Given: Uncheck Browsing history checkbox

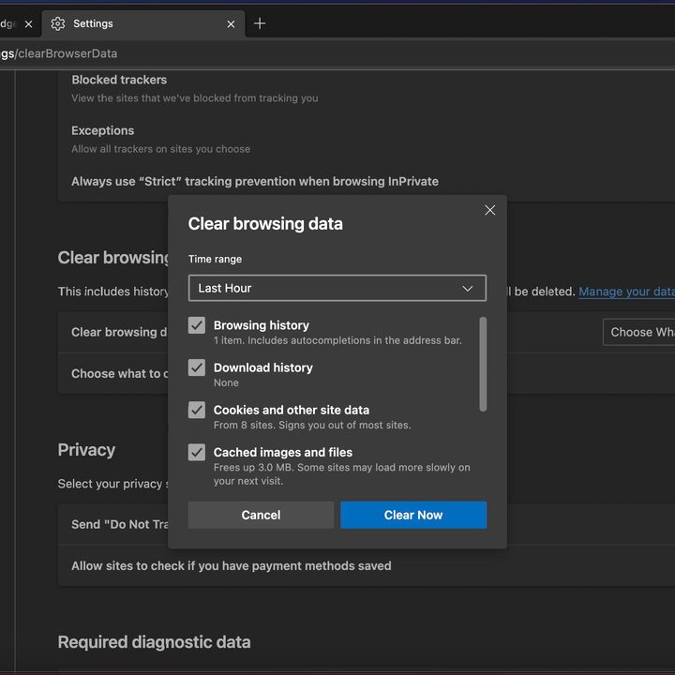Looking at the screenshot, I should click(197, 325).
